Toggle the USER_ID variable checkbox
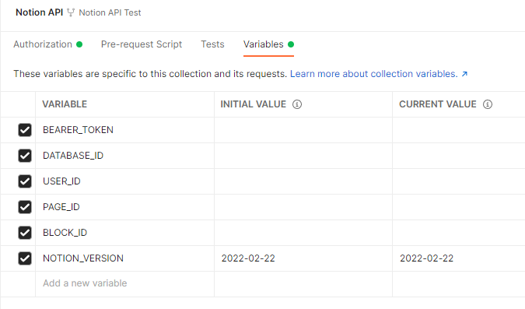 click(25, 181)
